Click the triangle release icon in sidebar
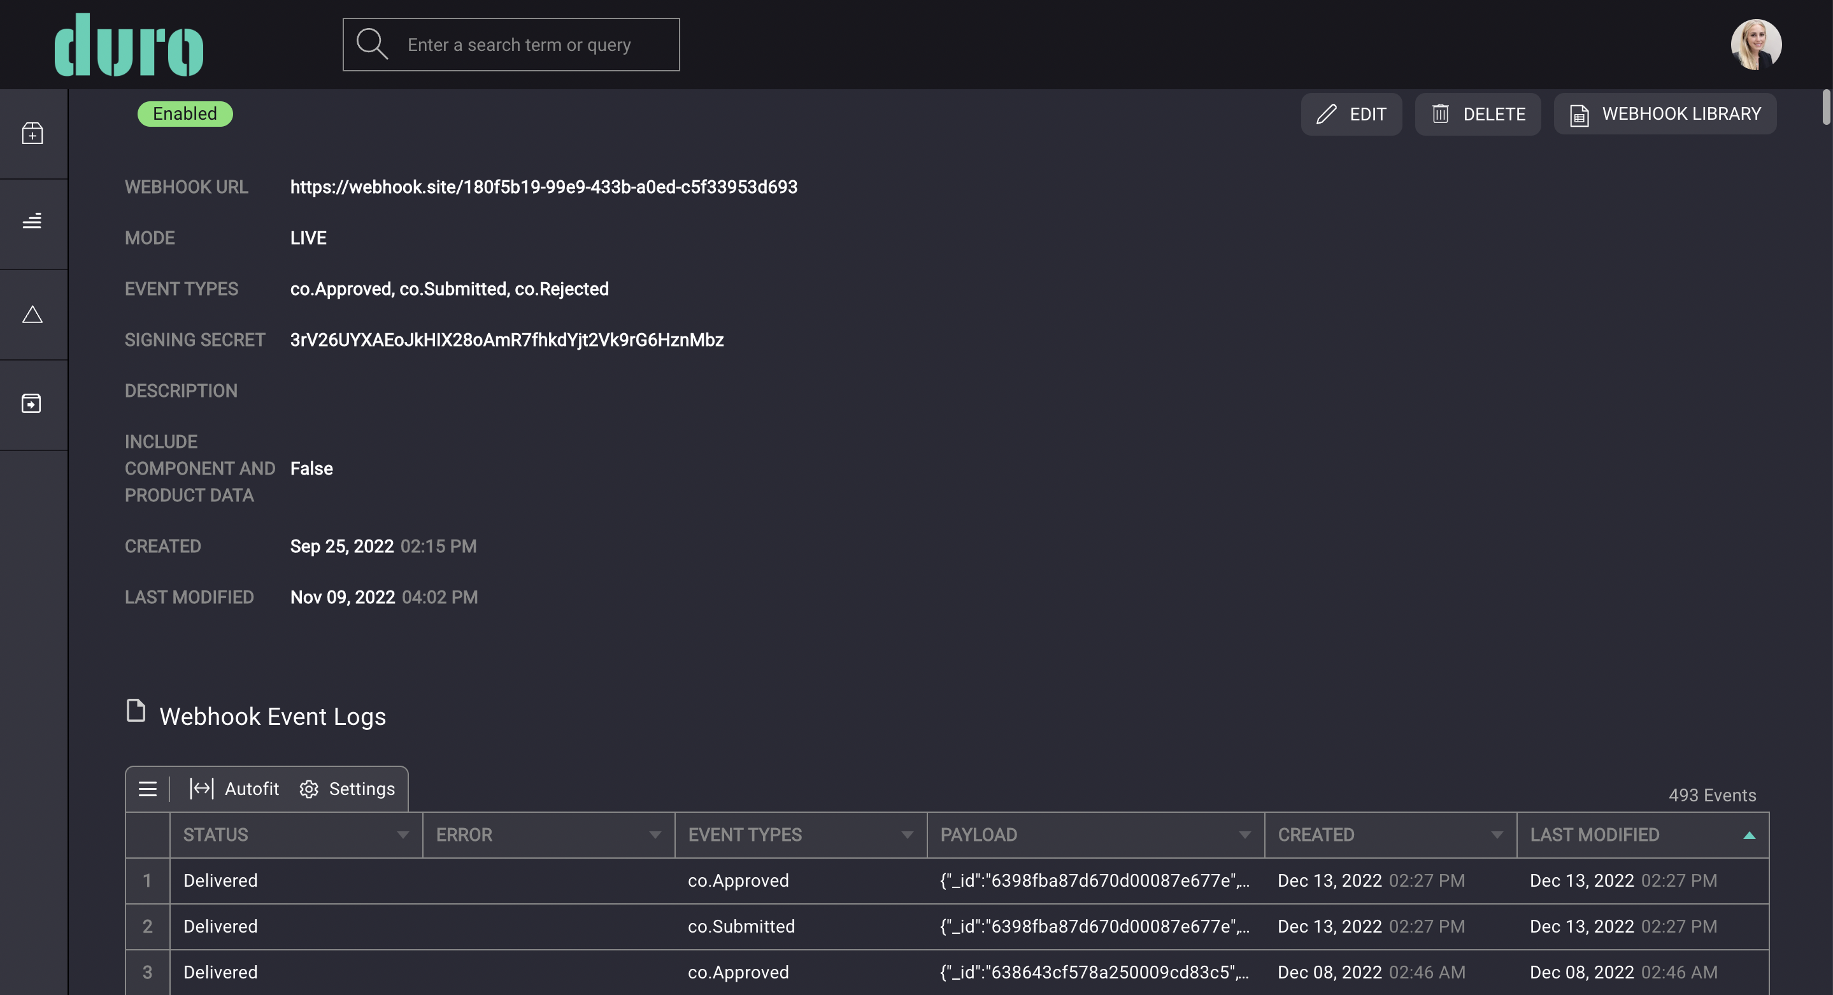 tap(32, 313)
